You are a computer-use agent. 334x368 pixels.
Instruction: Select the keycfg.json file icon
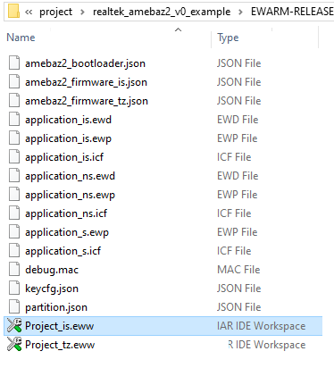(14, 288)
